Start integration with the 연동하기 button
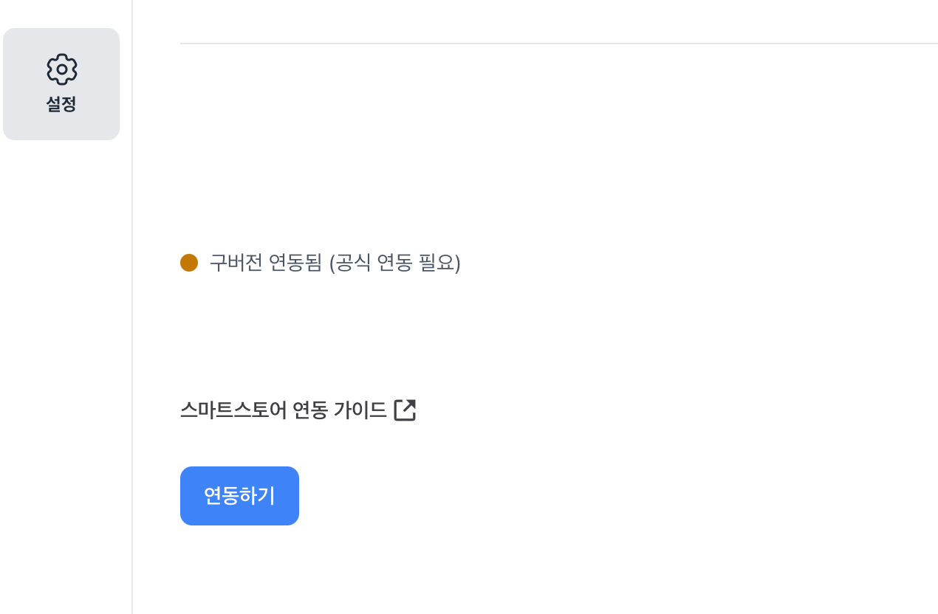The height and width of the screenshot is (614, 938). click(239, 496)
